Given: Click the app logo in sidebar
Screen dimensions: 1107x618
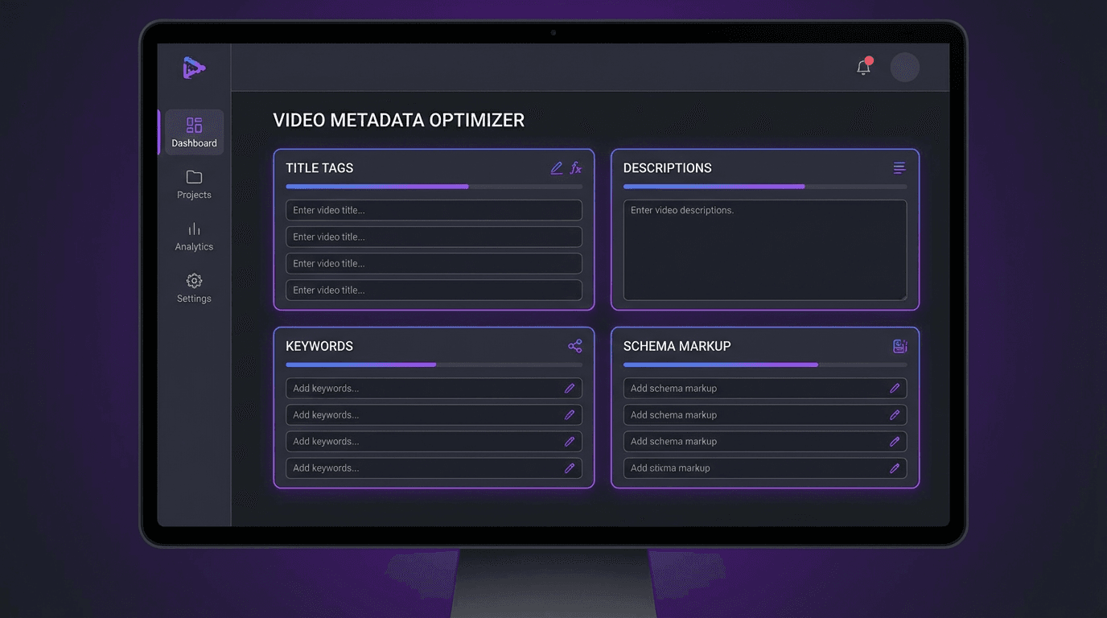Looking at the screenshot, I should click(194, 68).
